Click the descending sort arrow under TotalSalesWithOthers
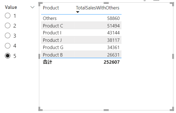This screenshot has height=113, width=176. pos(78,12)
